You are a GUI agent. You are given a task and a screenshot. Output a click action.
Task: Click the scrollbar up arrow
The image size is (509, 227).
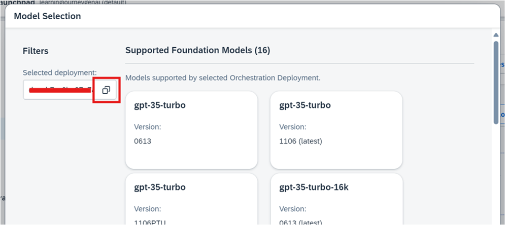pyautogui.click(x=496, y=35)
